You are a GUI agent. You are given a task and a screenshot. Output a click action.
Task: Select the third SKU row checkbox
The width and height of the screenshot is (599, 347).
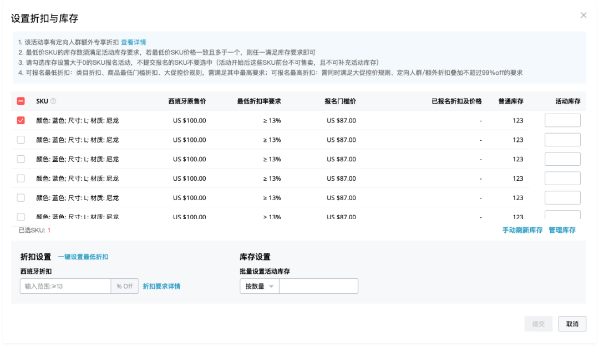click(21, 159)
